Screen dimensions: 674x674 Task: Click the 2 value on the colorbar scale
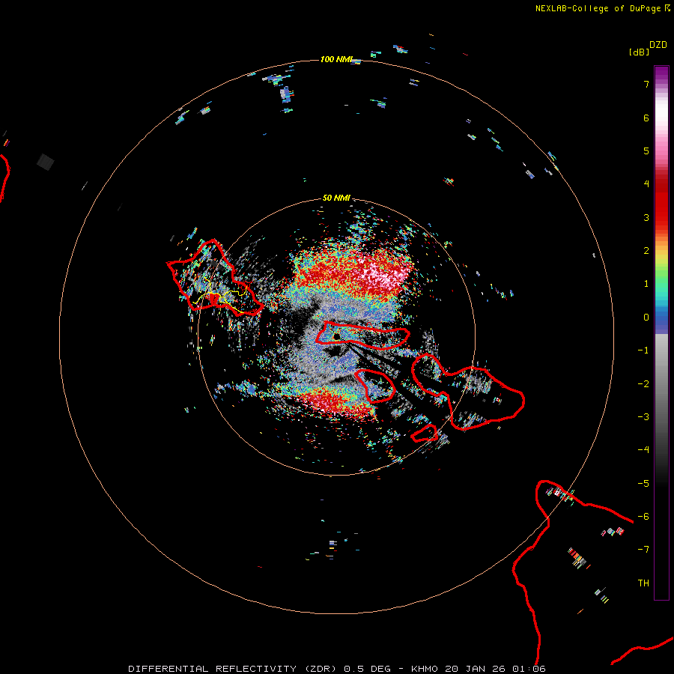click(646, 251)
